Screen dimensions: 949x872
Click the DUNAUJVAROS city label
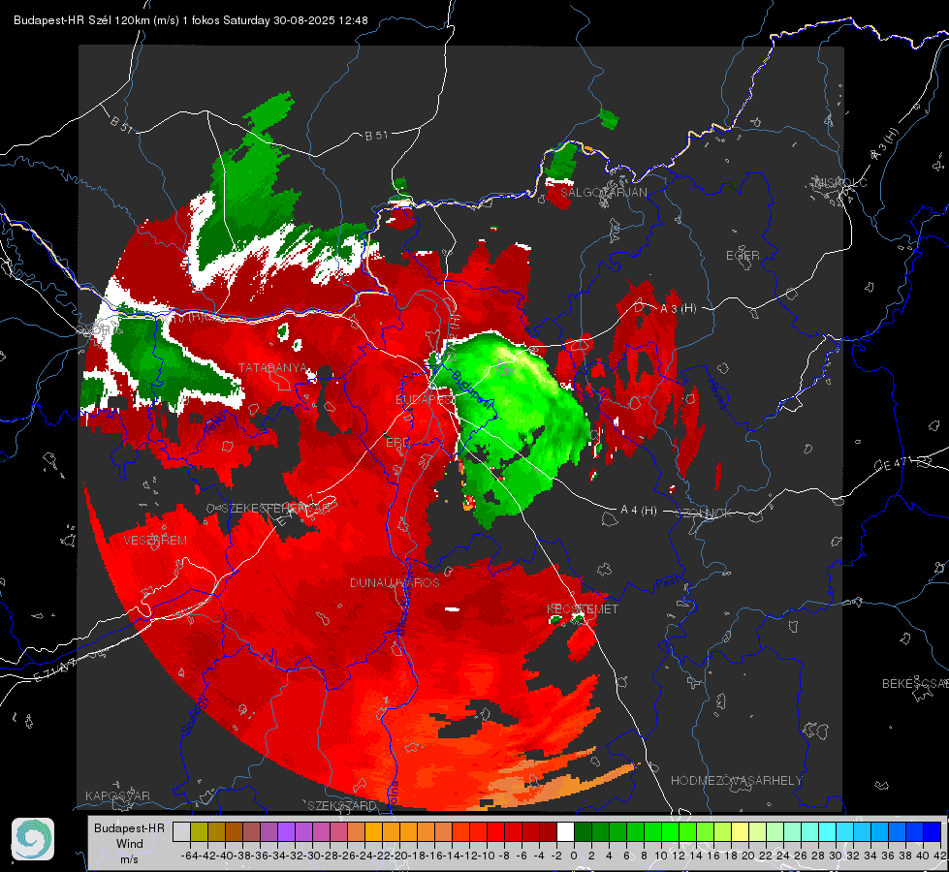pyautogui.click(x=395, y=582)
